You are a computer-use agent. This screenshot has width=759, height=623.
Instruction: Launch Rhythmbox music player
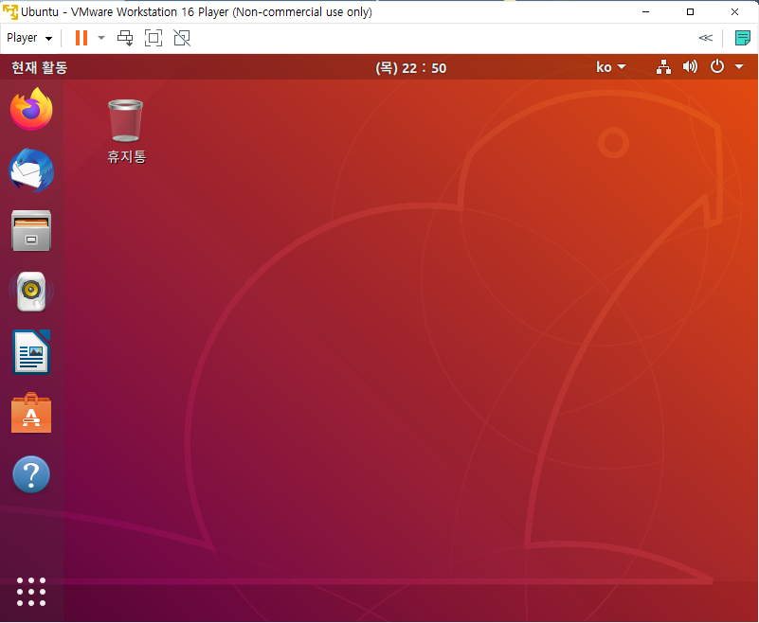[x=31, y=292]
